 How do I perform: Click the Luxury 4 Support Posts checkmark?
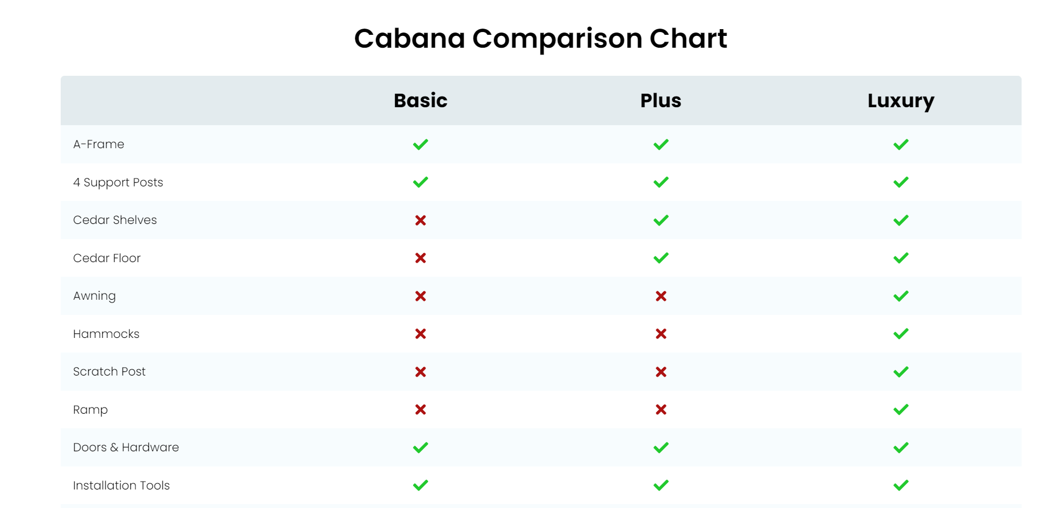(901, 182)
